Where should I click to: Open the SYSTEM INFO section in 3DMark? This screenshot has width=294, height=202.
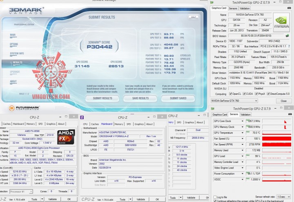pos(17,53)
